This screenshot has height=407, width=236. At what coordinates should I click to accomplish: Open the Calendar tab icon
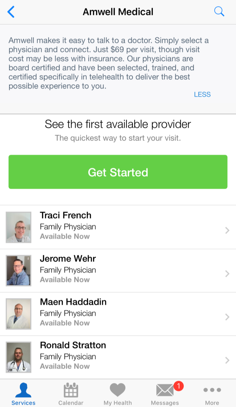pyautogui.click(x=71, y=390)
